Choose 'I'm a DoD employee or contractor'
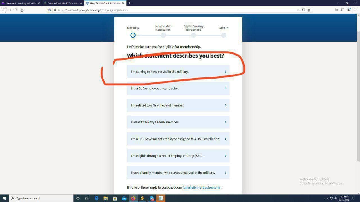The height and width of the screenshot is (202, 360). [178, 88]
